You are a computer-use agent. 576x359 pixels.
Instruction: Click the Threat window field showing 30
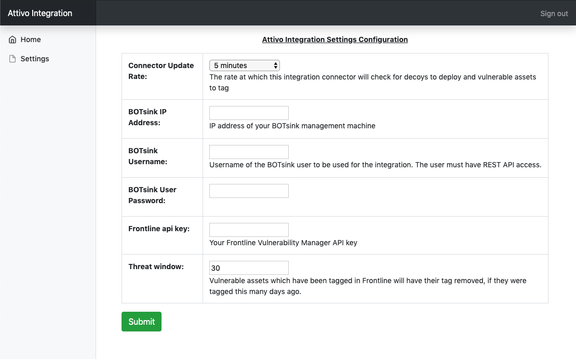click(x=249, y=268)
